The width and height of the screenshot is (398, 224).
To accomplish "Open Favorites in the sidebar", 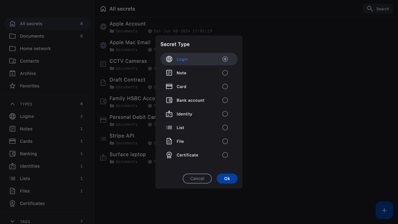I will point(30,86).
